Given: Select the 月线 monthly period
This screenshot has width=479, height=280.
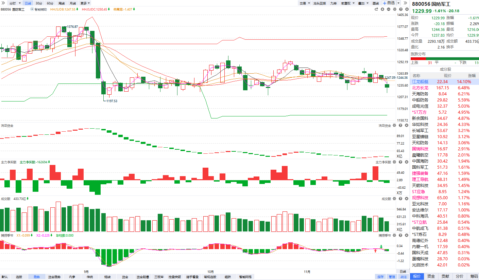Looking at the screenshot, I should point(73,3).
